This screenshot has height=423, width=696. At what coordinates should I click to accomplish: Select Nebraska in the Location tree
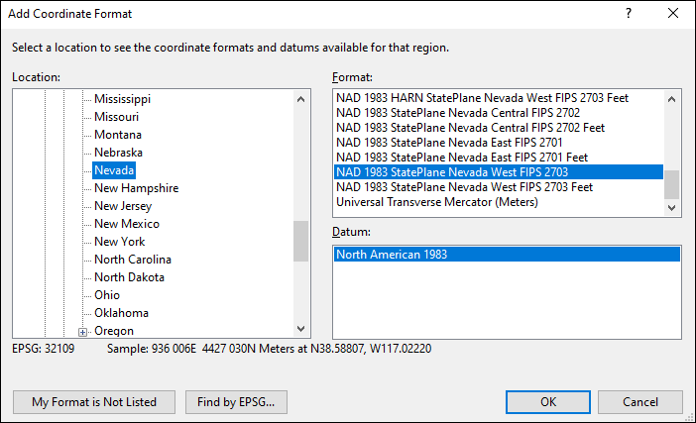[x=118, y=153]
